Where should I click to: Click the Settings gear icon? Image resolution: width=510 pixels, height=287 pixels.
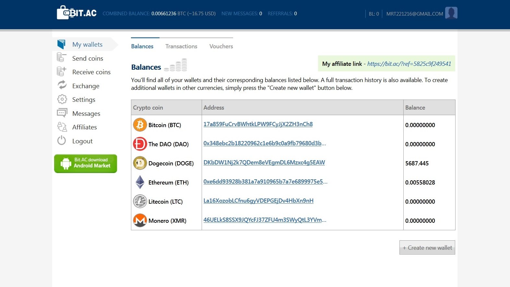pos(62,99)
